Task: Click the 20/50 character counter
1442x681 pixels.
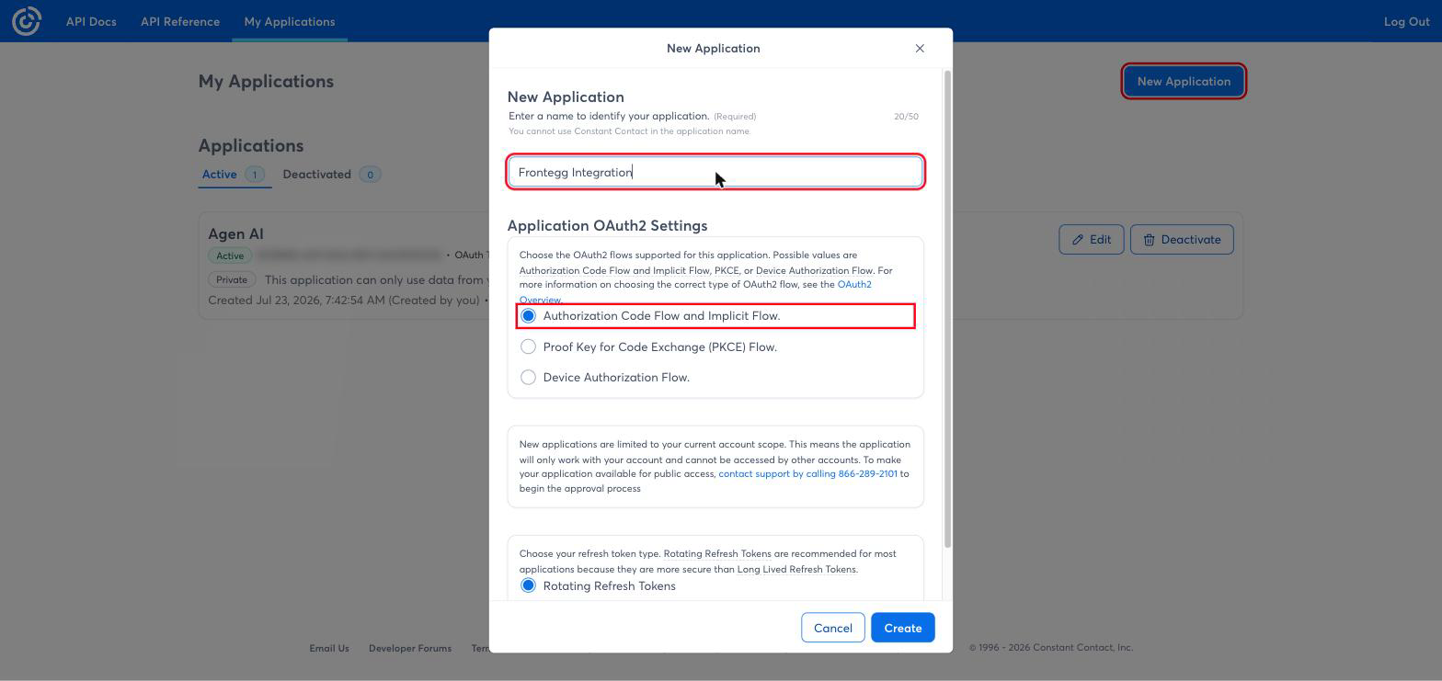Action: pyautogui.click(x=906, y=117)
